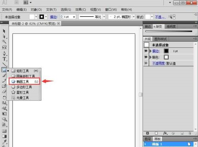This screenshot has height=147, width=198.
Task: Switch to the Graphic Styles tab
Action: coord(161,39)
